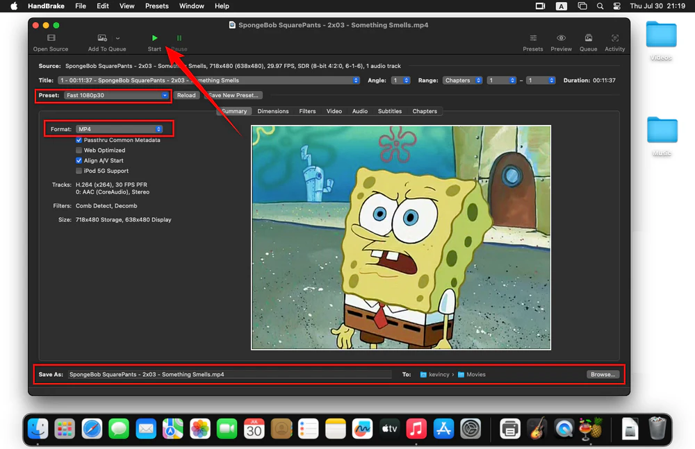Open the Angle dropdown
This screenshot has height=449, width=695.
(401, 80)
